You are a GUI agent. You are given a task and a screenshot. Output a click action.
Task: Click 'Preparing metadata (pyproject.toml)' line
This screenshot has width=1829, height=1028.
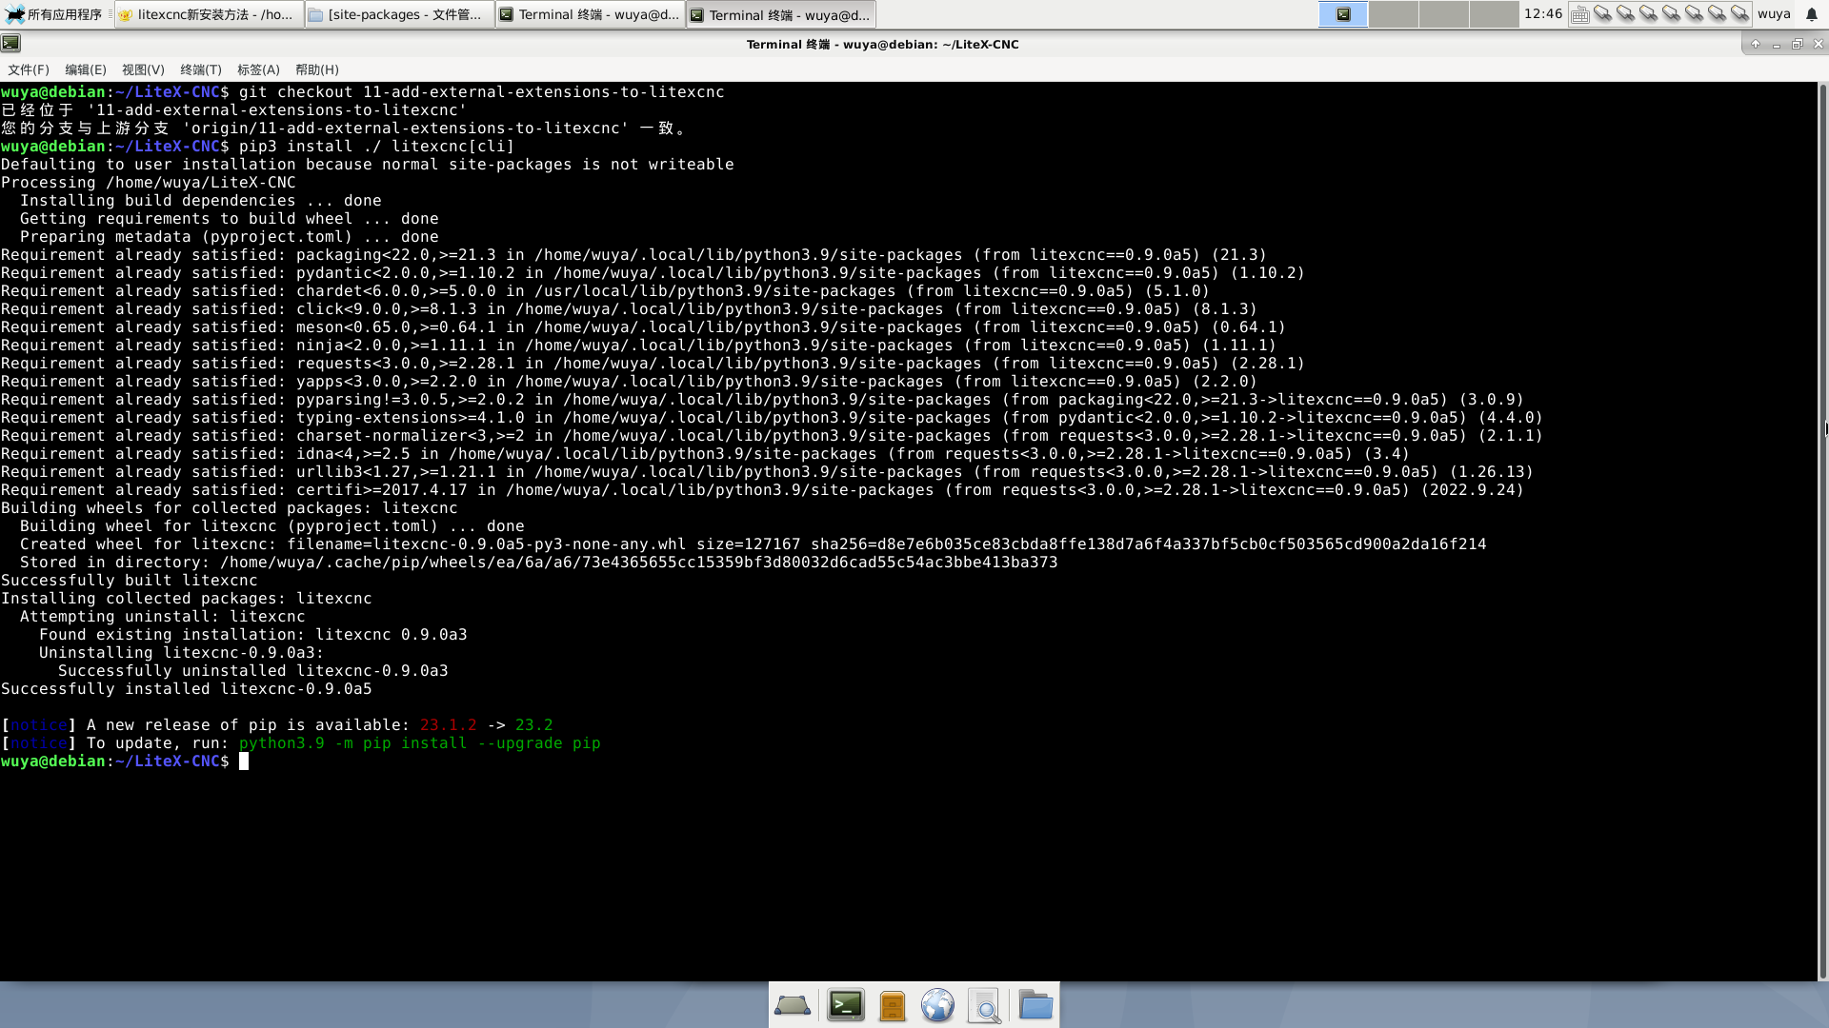click(x=230, y=237)
